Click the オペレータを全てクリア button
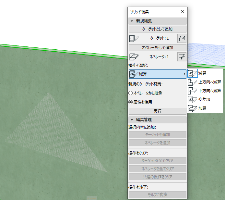The width and height of the screenshot is (225, 200). [x=158, y=169]
